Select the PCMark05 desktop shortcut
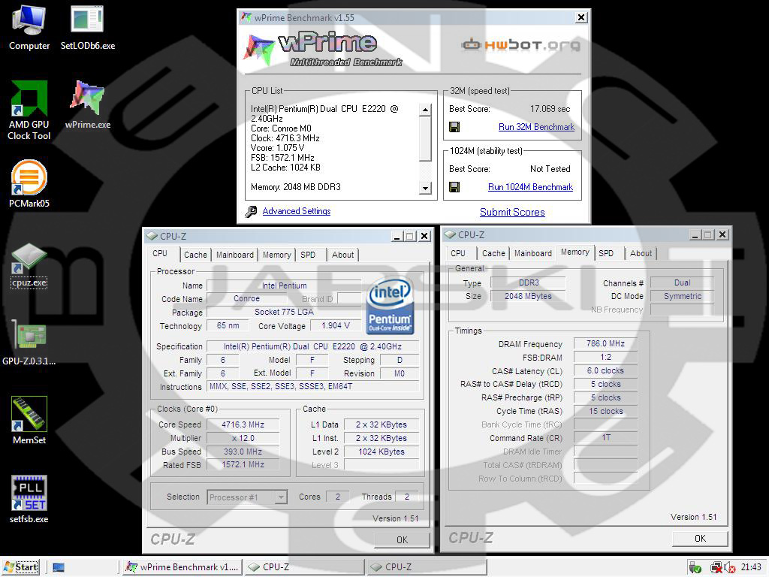 pos(29,183)
